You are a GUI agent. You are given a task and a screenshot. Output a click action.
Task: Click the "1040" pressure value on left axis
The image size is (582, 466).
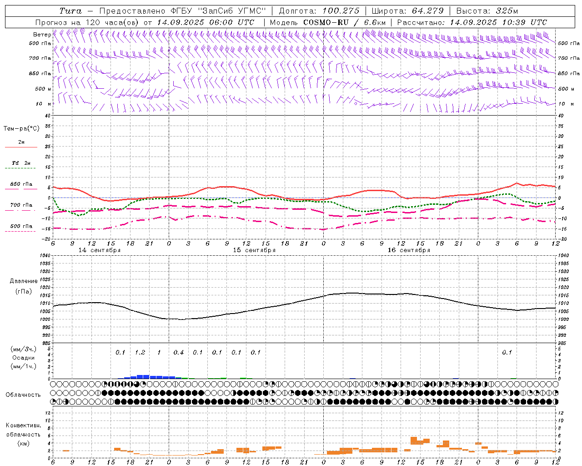pos(45,255)
